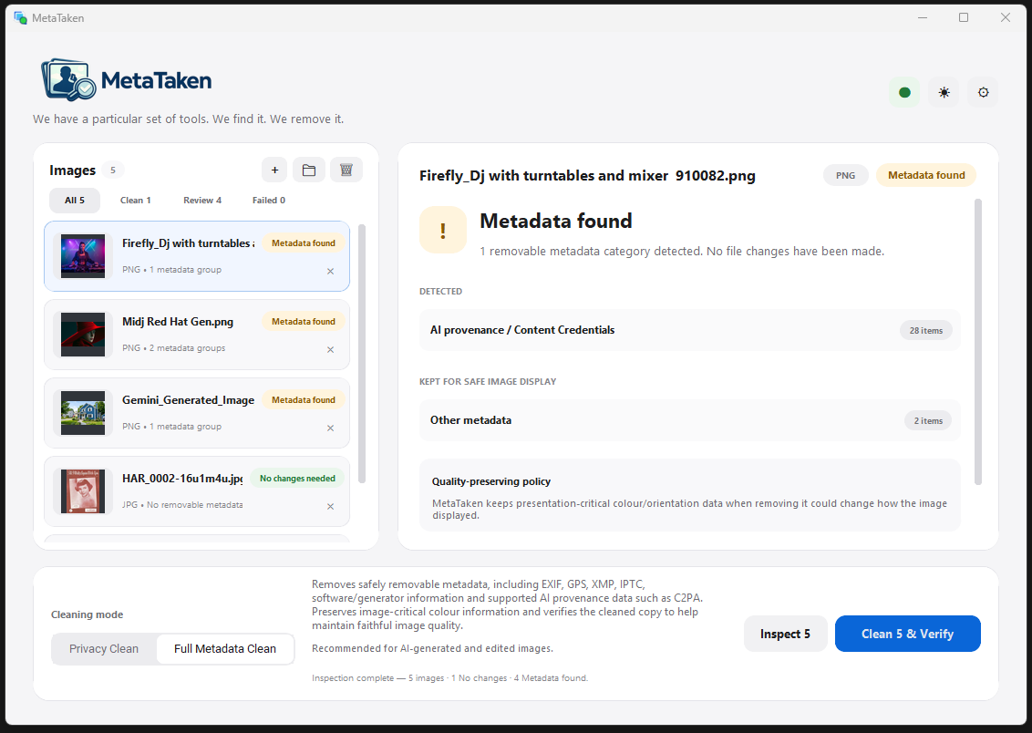1032x733 pixels.
Task: Click the MetaTaken logo
Action: pyautogui.click(x=127, y=80)
